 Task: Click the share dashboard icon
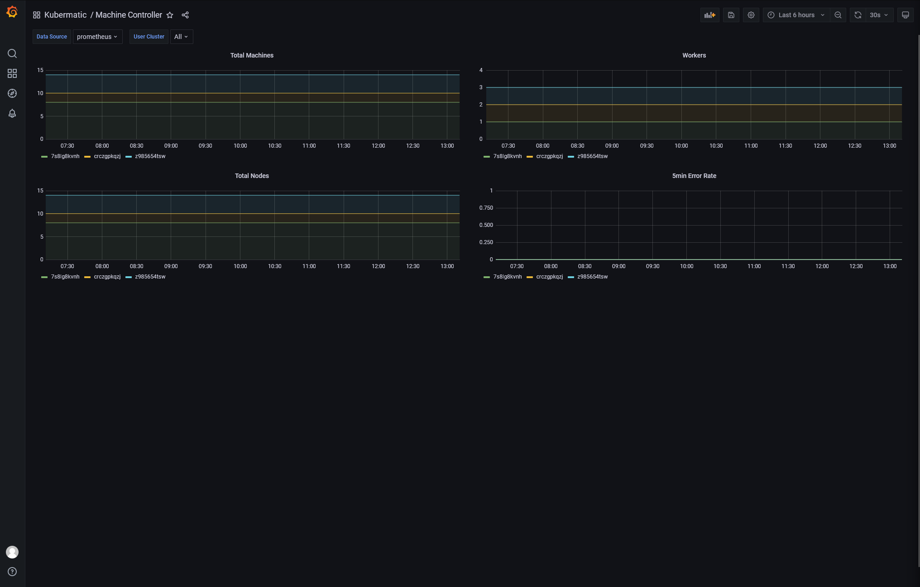tap(185, 15)
